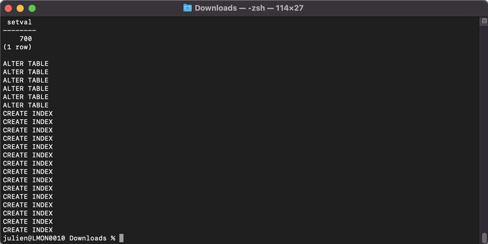Image resolution: width=488 pixels, height=244 pixels.
Task: Click the 'Downloads %' portion of the prompt
Action: click(x=92, y=238)
